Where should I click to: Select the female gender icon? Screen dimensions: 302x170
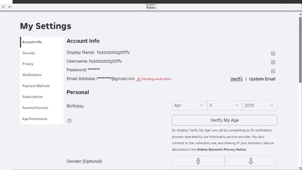tap(251, 161)
